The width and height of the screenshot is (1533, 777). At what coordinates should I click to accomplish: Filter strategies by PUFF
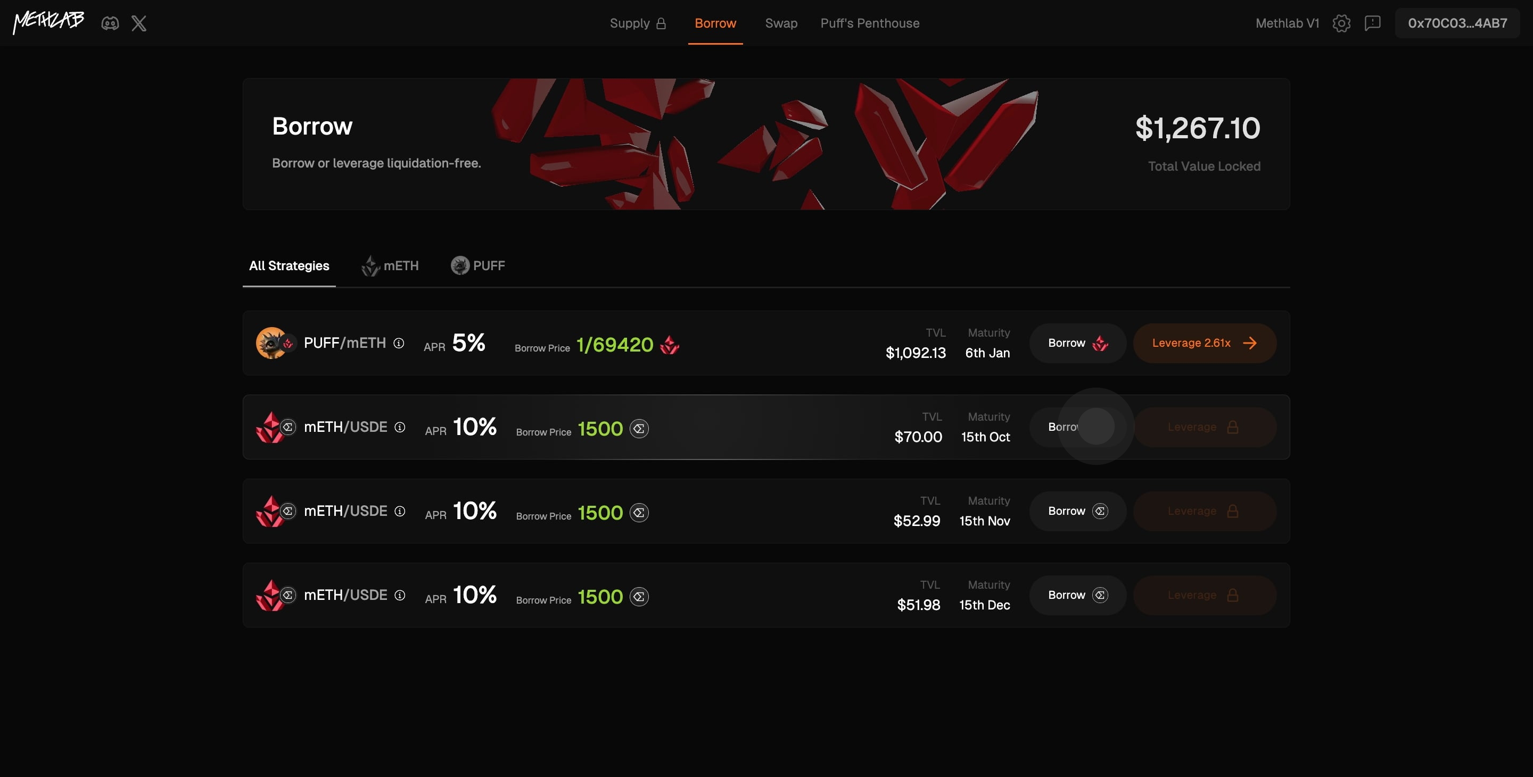coord(478,266)
